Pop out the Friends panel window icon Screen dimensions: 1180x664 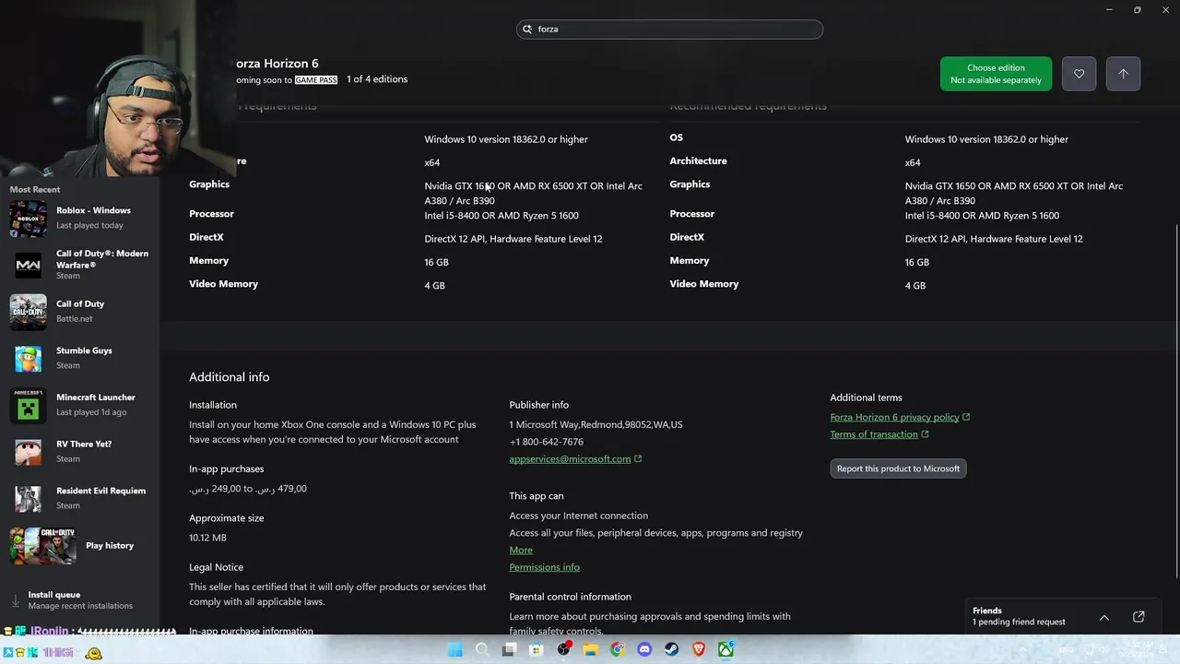(1139, 617)
